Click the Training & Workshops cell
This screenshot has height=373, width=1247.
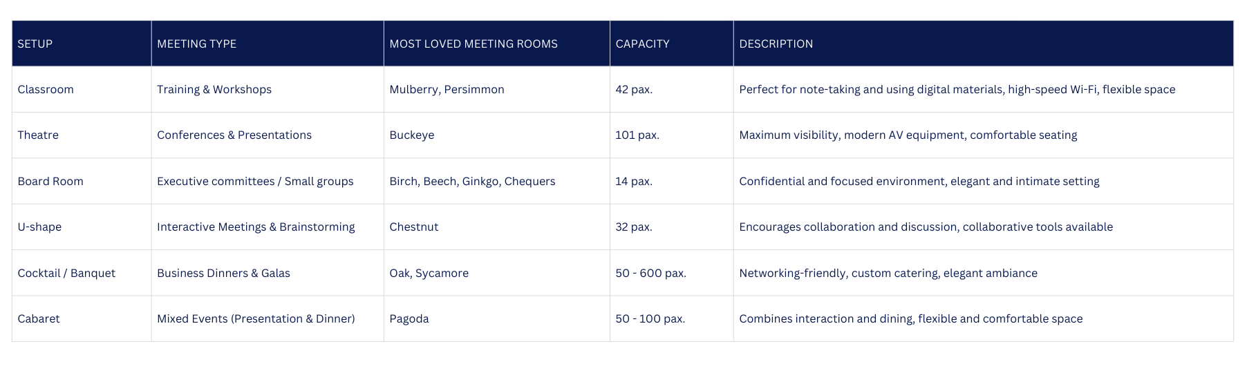214,89
